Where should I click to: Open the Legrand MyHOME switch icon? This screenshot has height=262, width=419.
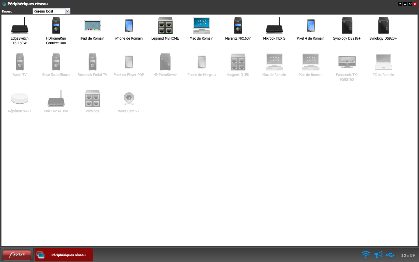pyautogui.click(x=165, y=26)
